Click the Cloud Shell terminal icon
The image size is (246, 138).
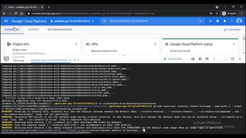click(x=6, y=59)
